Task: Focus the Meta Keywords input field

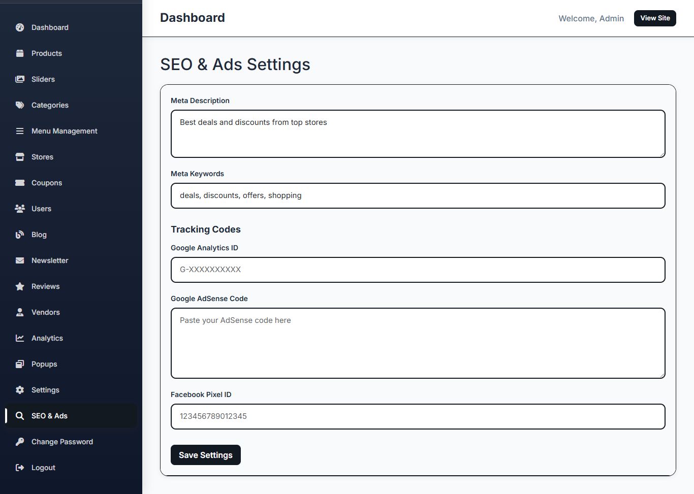Action: tap(418, 195)
